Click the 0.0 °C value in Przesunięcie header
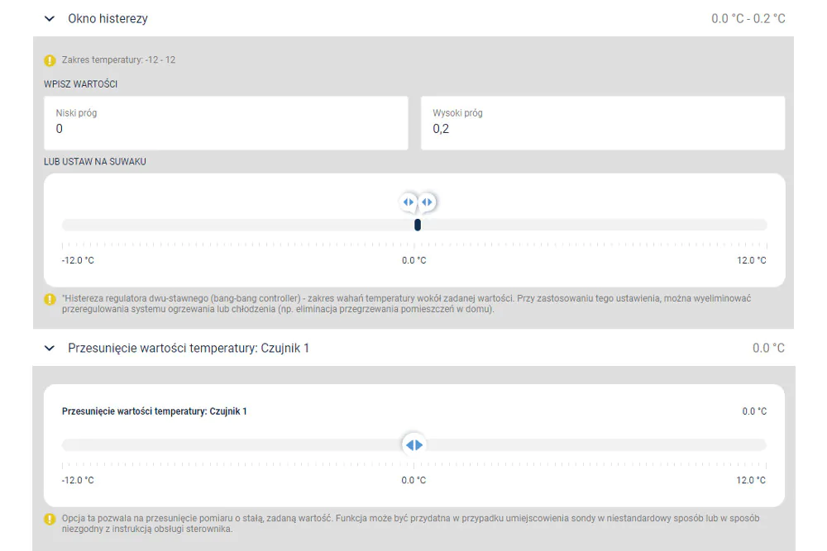Screen dimensions: 827x551 (768, 348)
